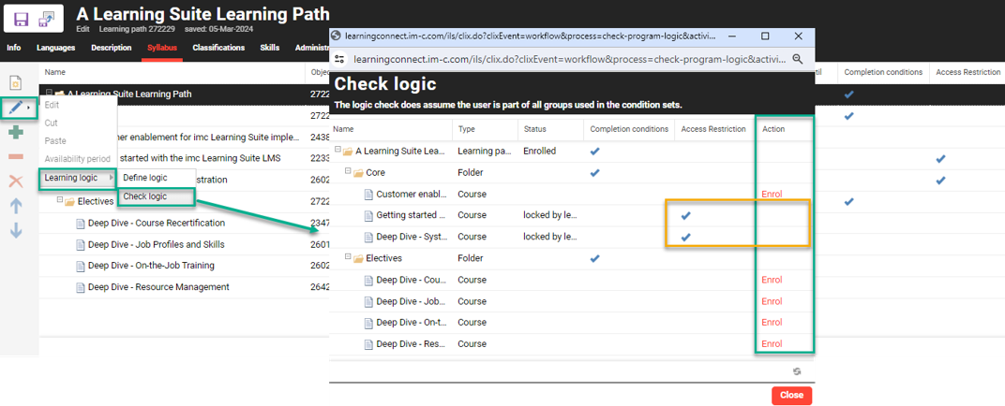Click the upper Access Restriction checkmark in syllabus table
Image resolution: width=1005 pixels, height=406 pixels.
pyautogui.click(x=940, y=158)
